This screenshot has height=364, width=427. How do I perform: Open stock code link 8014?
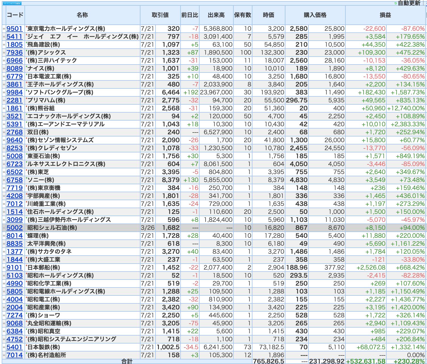click(x=14, y=236)
